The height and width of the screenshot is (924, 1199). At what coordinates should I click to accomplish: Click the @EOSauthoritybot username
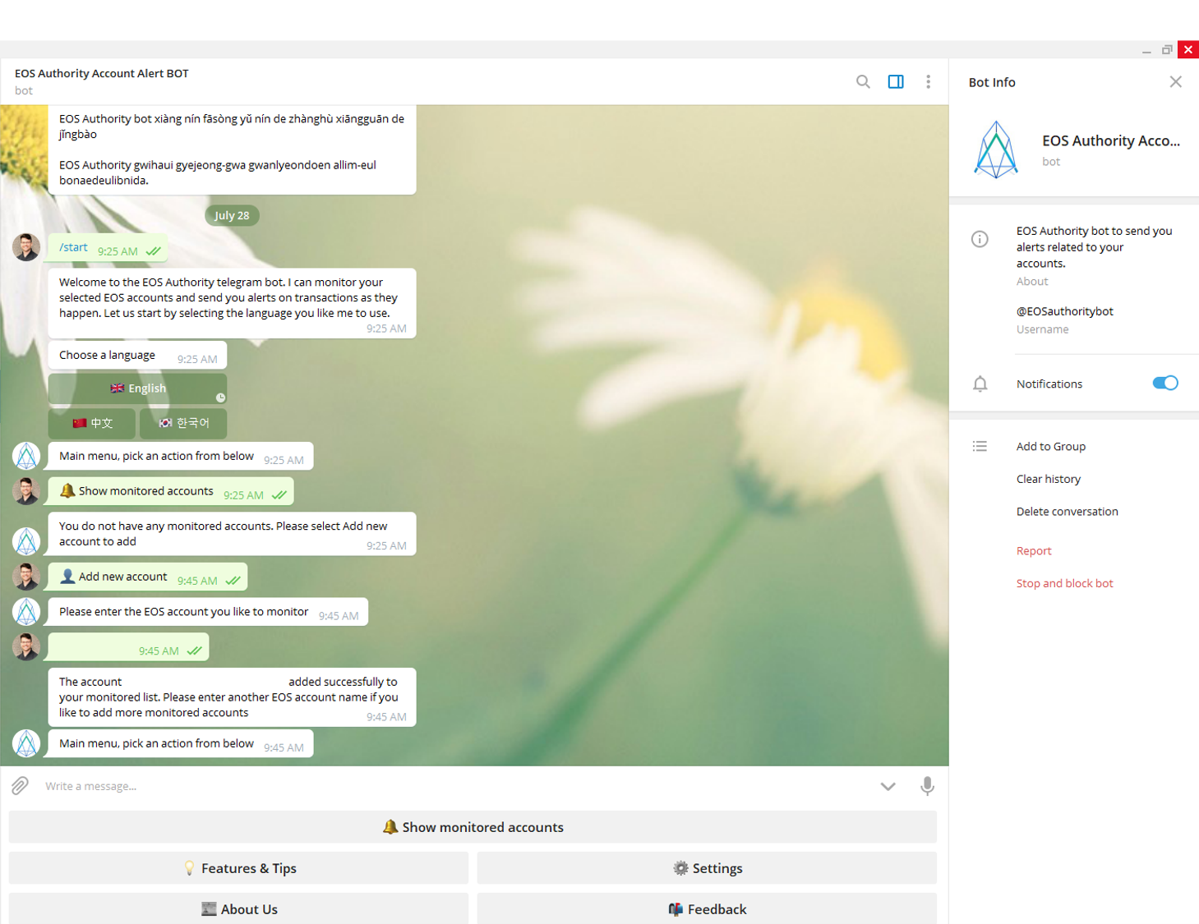tap(1064, 311)
